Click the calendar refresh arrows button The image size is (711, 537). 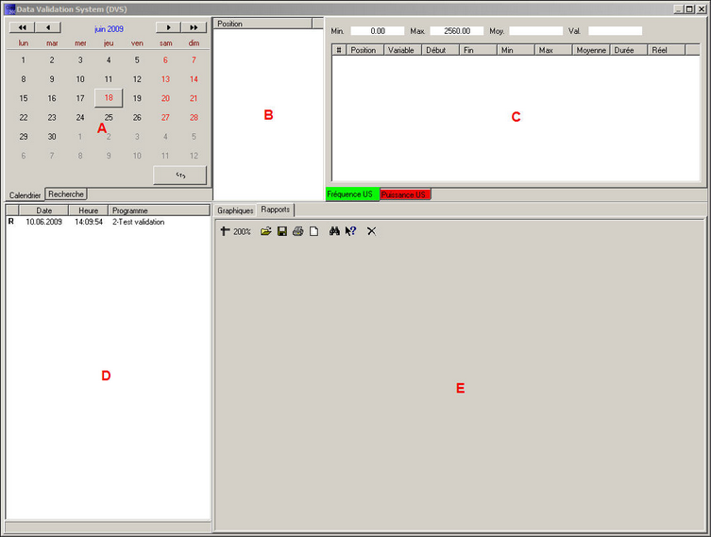point(180,176)
